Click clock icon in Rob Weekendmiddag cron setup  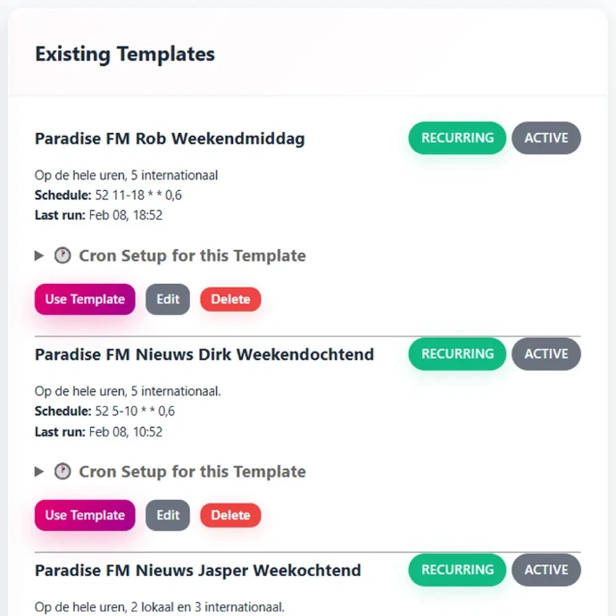(x=62, y=256)
